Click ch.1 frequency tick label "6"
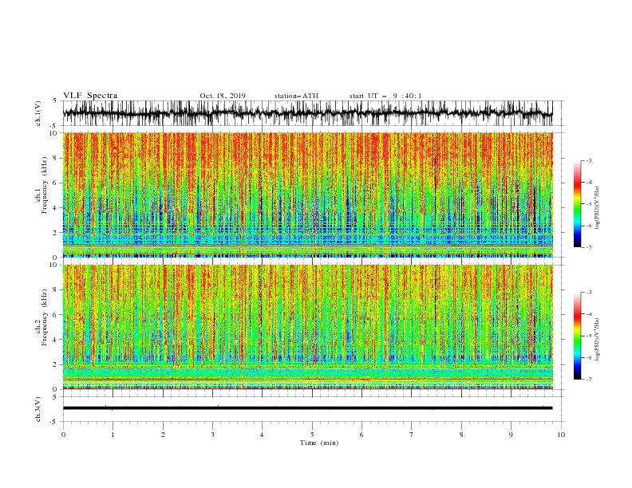Image resolution: width=632 pixels, height=488 pixels. coord(56,183)
